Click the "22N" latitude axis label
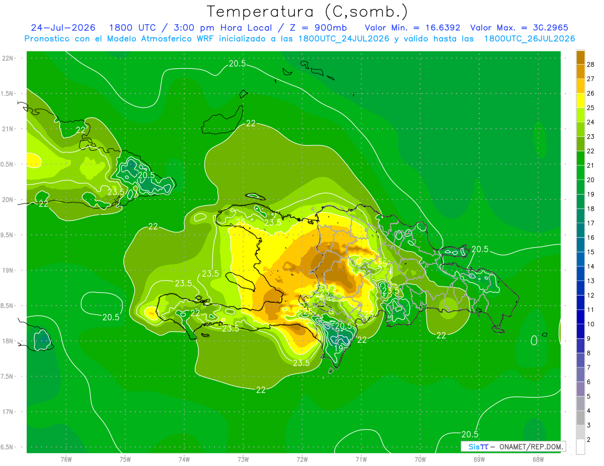 coord(8,58)
